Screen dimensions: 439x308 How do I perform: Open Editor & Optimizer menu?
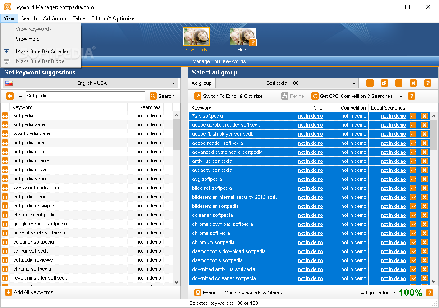[x=114, y=18]
